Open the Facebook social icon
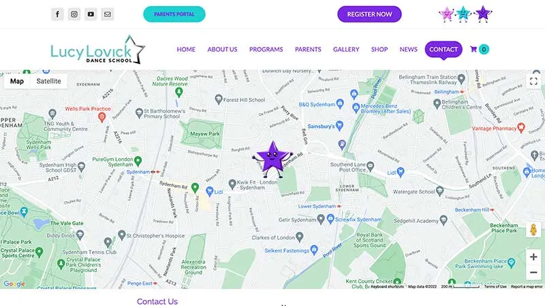Image resolution: width=545 pixels, height=306 pixels. 57,14
